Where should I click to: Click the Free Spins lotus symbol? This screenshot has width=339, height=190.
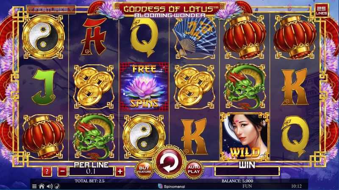click(x=144, y=87)
